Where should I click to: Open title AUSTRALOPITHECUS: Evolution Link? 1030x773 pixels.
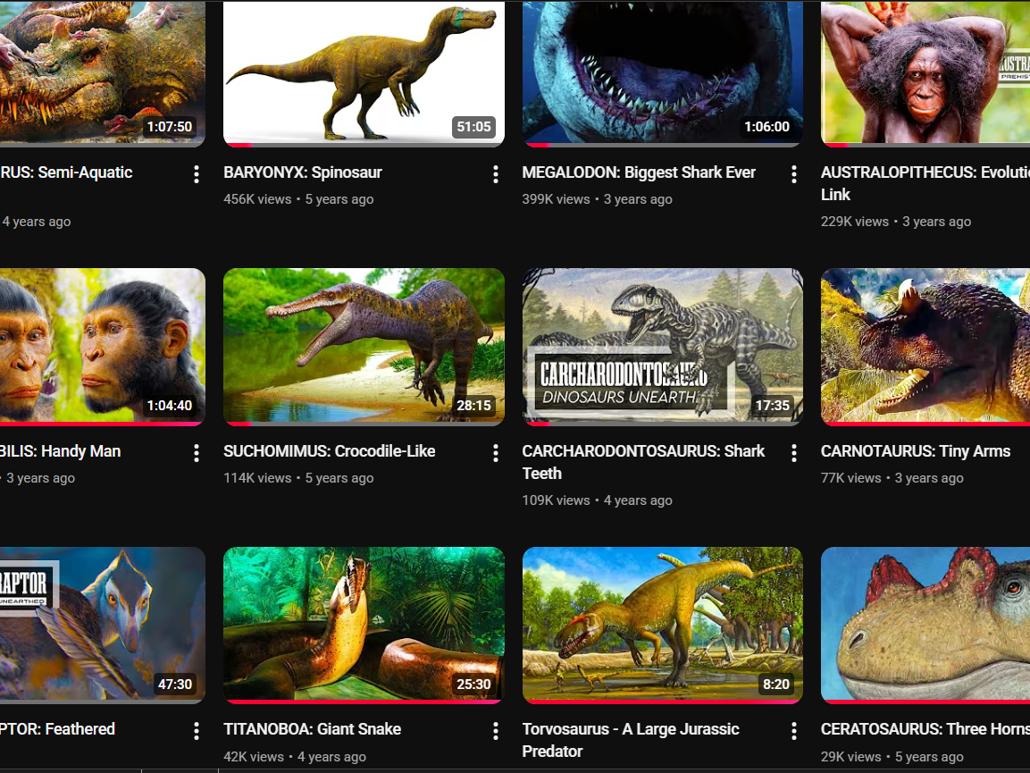[x=925, y=183]
